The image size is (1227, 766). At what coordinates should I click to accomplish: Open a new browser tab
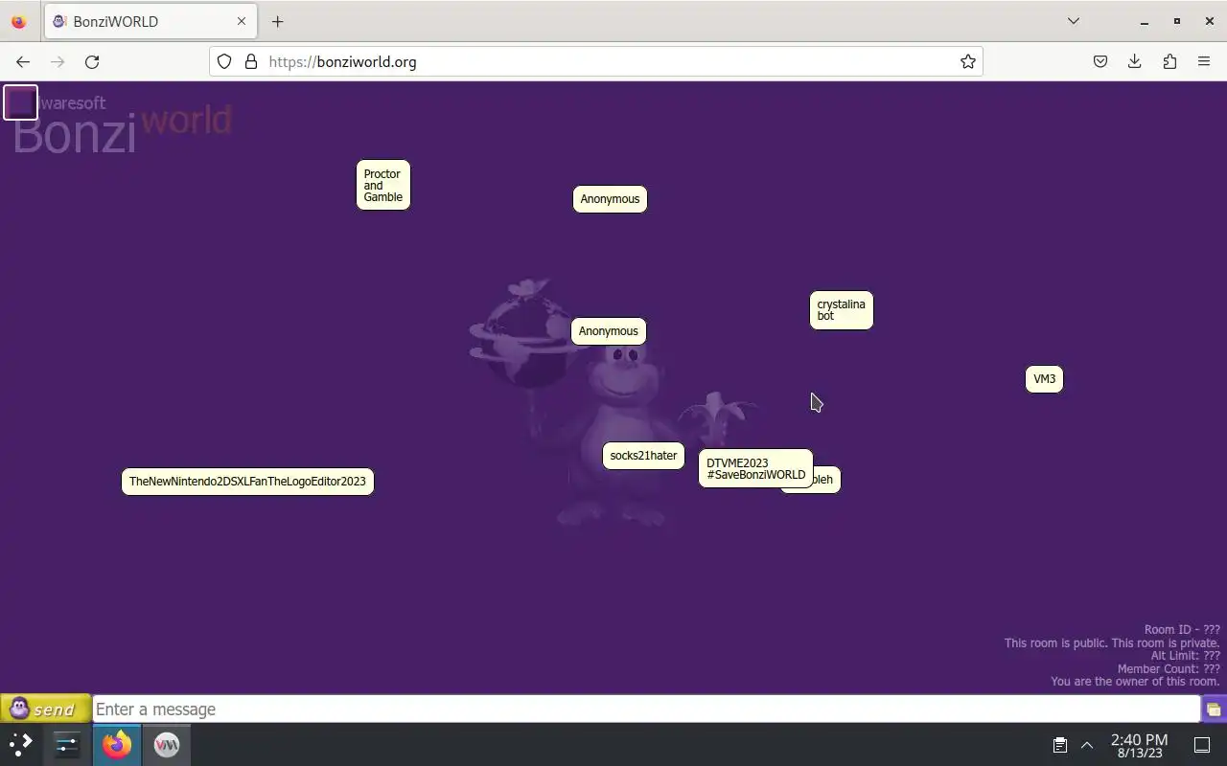(277, 21)
